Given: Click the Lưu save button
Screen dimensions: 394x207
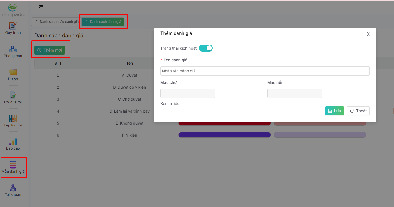Looking at the screenshot, I should [334, 111].
